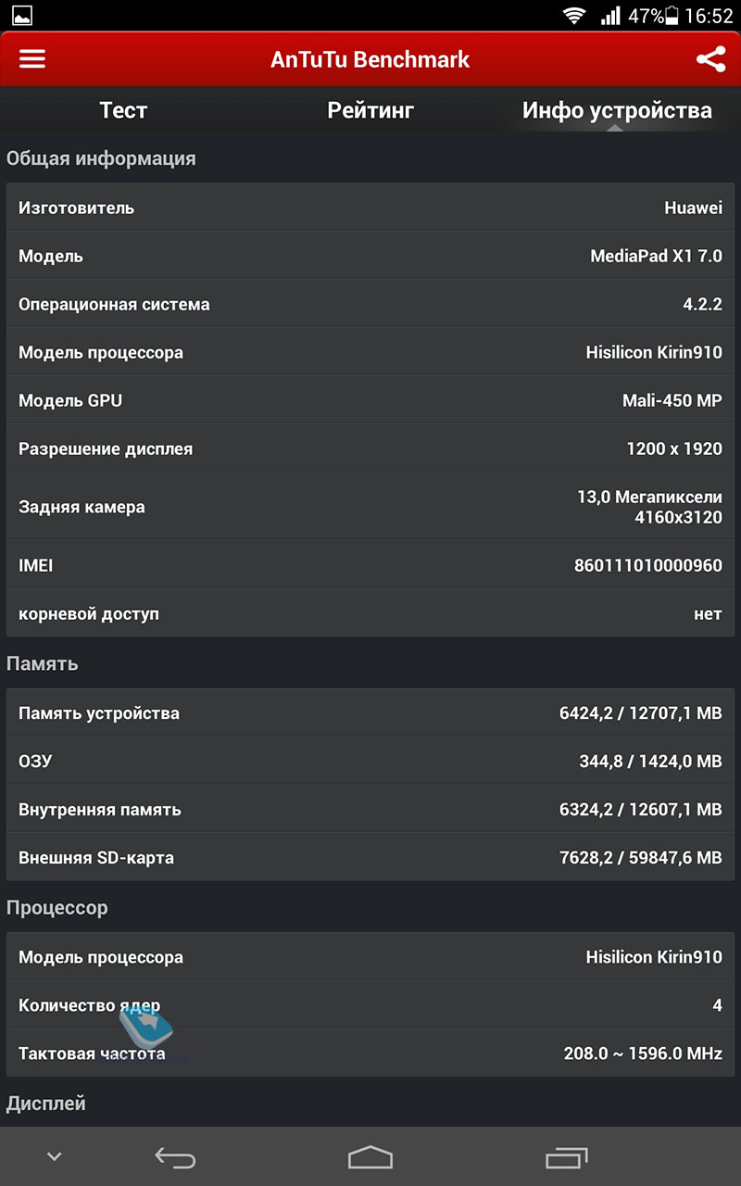Tap the clock showing 16:52

tap(710, 16)
